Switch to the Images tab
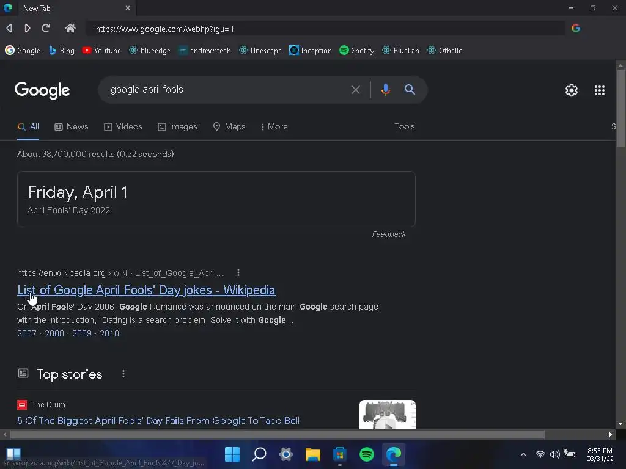This screenshot has width=626, height=469. point(177,127)
